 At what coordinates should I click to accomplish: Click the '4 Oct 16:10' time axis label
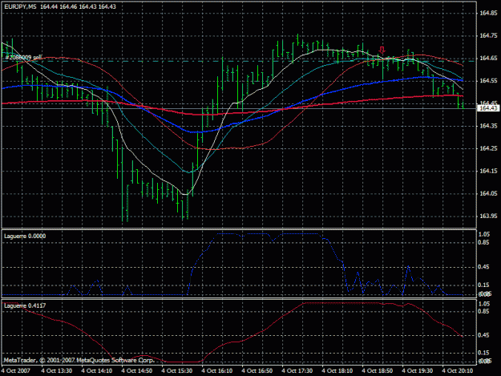pos(217,371)
